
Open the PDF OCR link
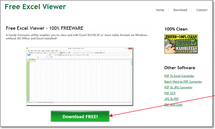click(x=170, y=93)
